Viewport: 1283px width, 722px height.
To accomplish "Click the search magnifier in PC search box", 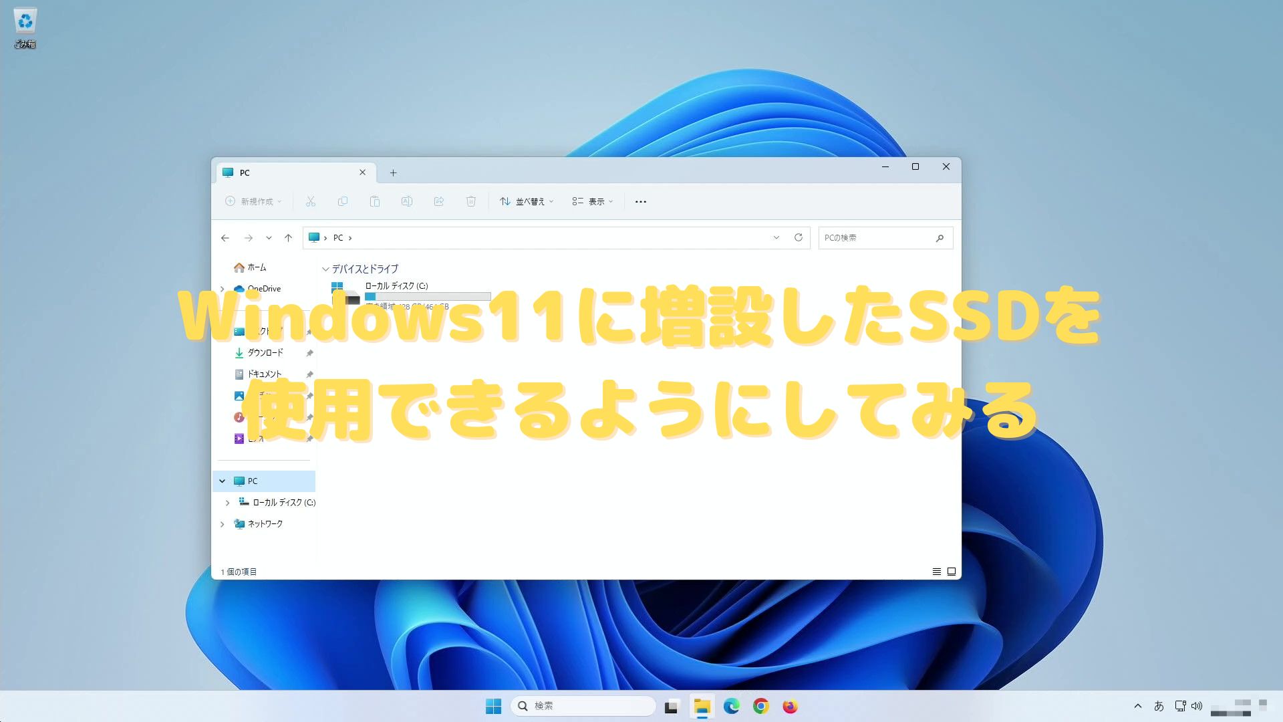I will [x=940, y=238].
